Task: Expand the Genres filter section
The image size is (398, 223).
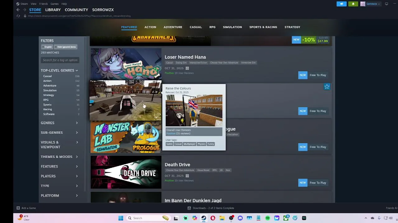Action: click(59, 123)
